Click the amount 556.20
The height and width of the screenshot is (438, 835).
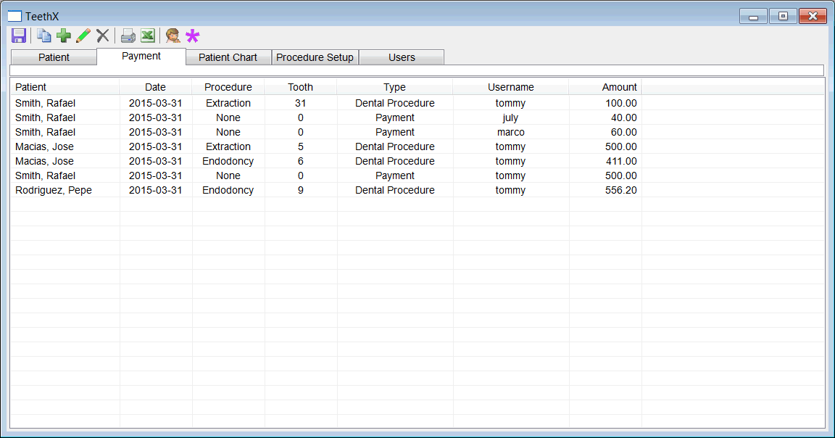pyautogui.click(x=621, y=190)
